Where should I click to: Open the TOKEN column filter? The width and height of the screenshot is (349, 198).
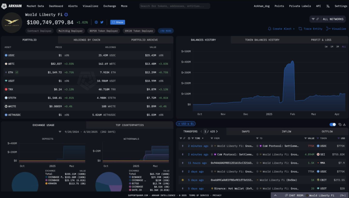click(x=318, y=138)
